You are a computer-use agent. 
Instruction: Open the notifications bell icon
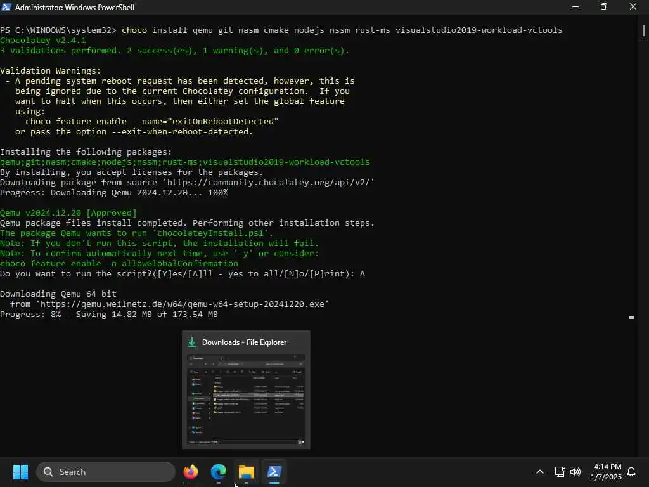coord(631,472)
